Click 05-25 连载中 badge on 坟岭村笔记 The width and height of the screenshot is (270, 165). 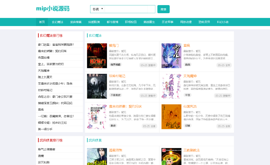click(x=148, y=96)
